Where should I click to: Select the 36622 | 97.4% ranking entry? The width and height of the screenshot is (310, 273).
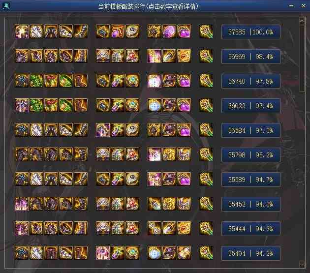(x=250, y=106)
